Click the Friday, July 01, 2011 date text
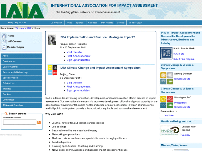The image size is (202, 151). point(17,23)
